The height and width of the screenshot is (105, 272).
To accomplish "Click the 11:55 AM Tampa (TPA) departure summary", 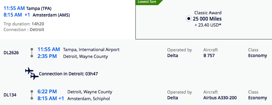I will click(27, 8).
